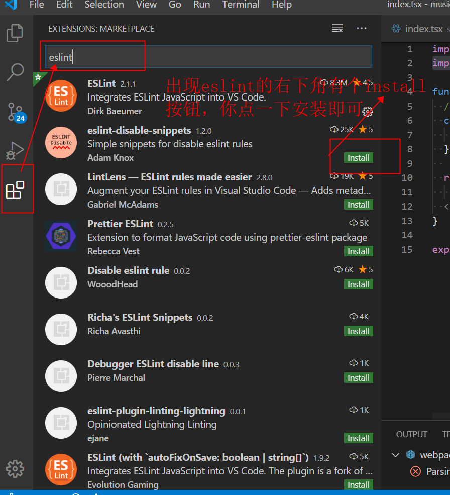Install LintLens extension
450x495 pixels.
coord(359,204)
